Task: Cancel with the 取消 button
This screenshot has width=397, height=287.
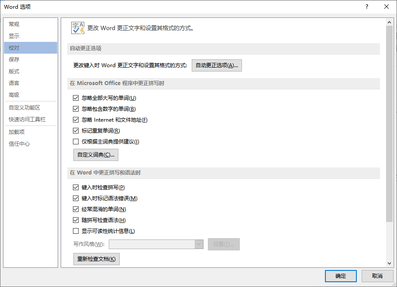Action: [377, 276]
